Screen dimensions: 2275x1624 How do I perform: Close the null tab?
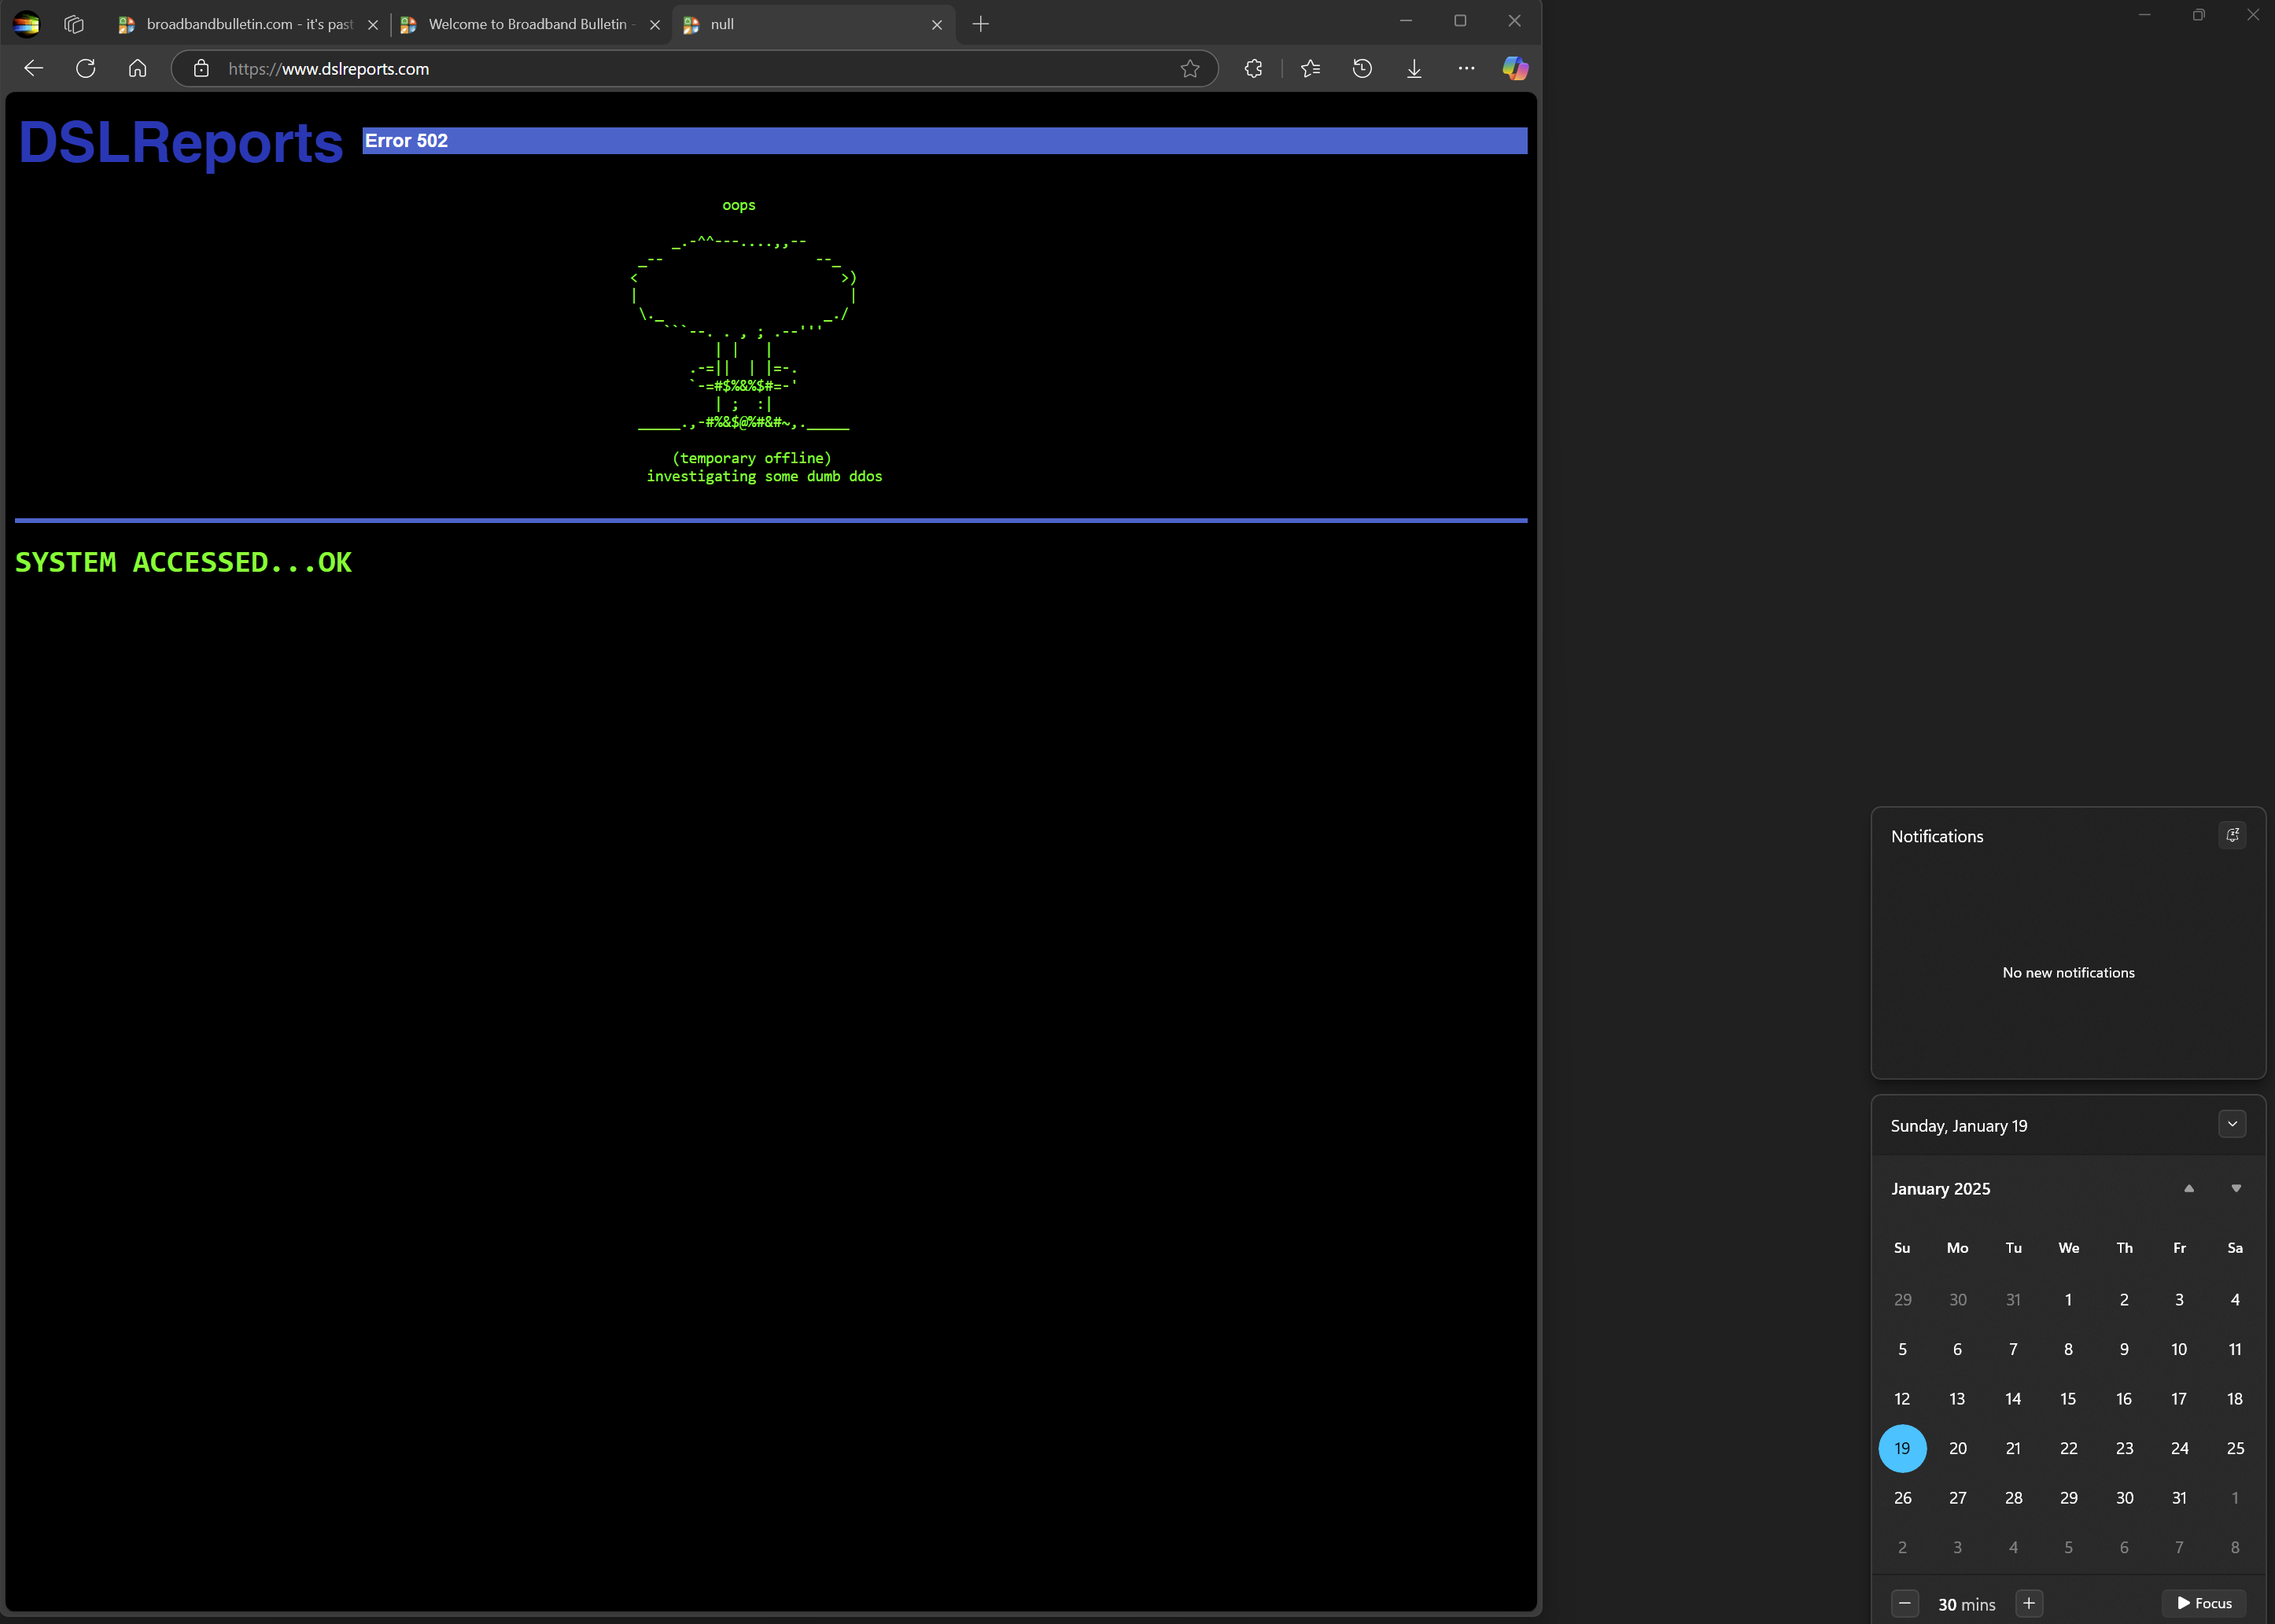pos(937,25)
